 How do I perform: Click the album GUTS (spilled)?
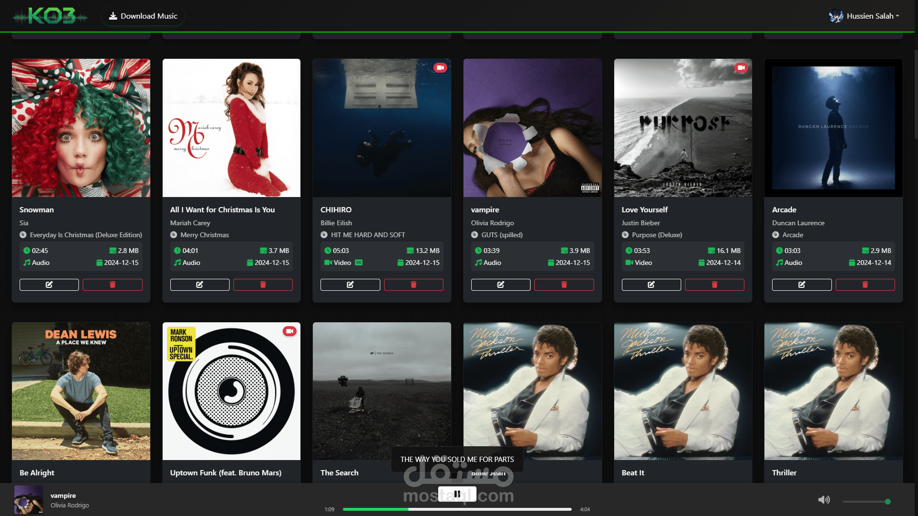pos(502,235)
